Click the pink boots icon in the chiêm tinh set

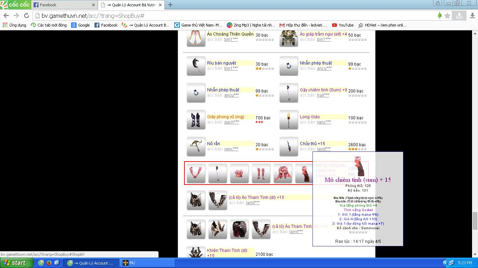tap(261, 173)
